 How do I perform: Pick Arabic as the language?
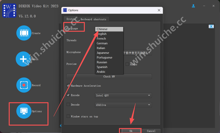pyautogui.click(x=109, y=72)
